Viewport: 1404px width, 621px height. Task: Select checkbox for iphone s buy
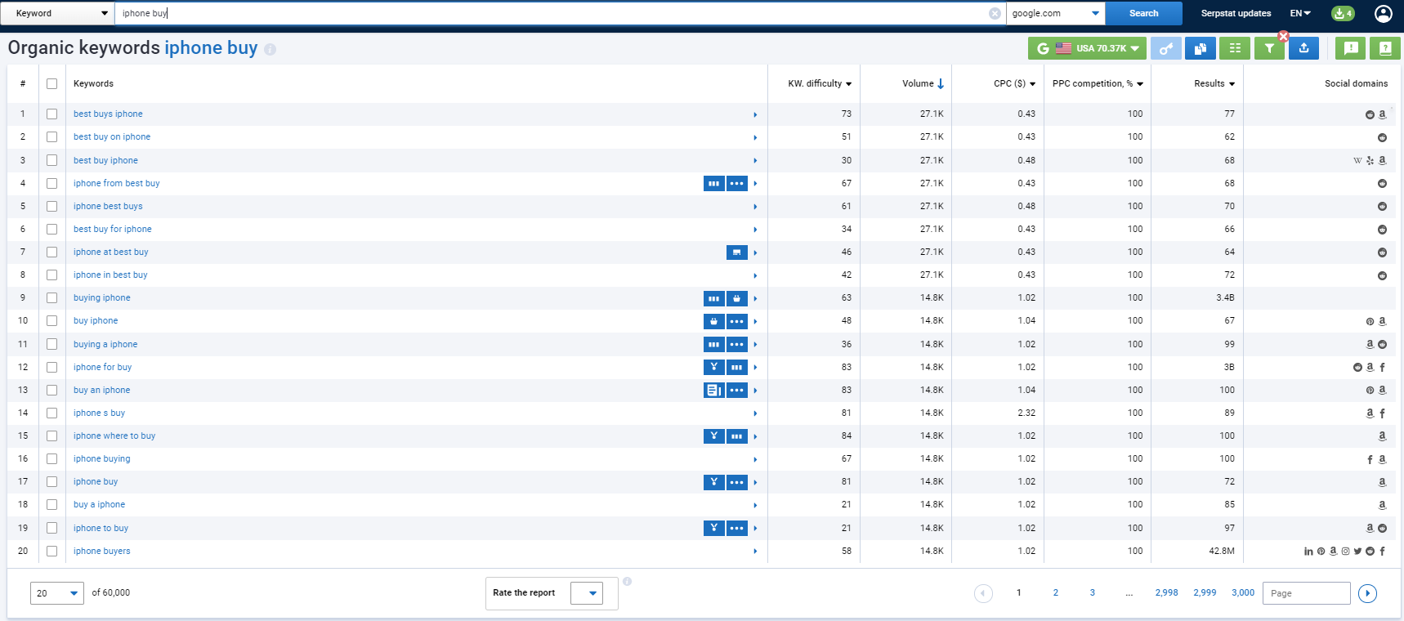pos(52,413)
